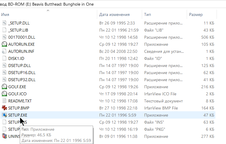226x144 pixels.
Task: Click the _SETUP.DLL file icon
Action: click(x=4, y=23)
